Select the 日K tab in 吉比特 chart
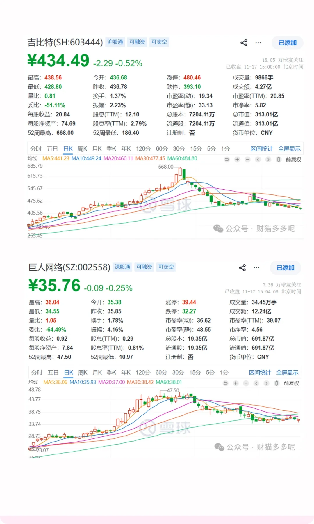This screenshot has height=524, width=314. (68, 149)
